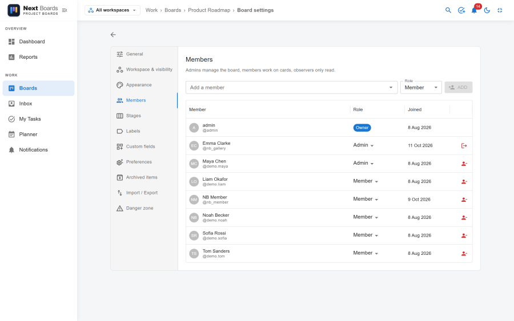Open the Appearance settings tab

click(144, 85)
